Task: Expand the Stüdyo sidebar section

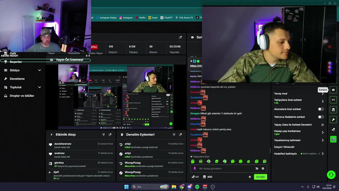Action: [39, 70]
